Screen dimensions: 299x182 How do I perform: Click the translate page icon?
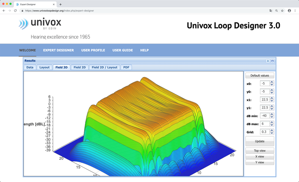[271, 10]
